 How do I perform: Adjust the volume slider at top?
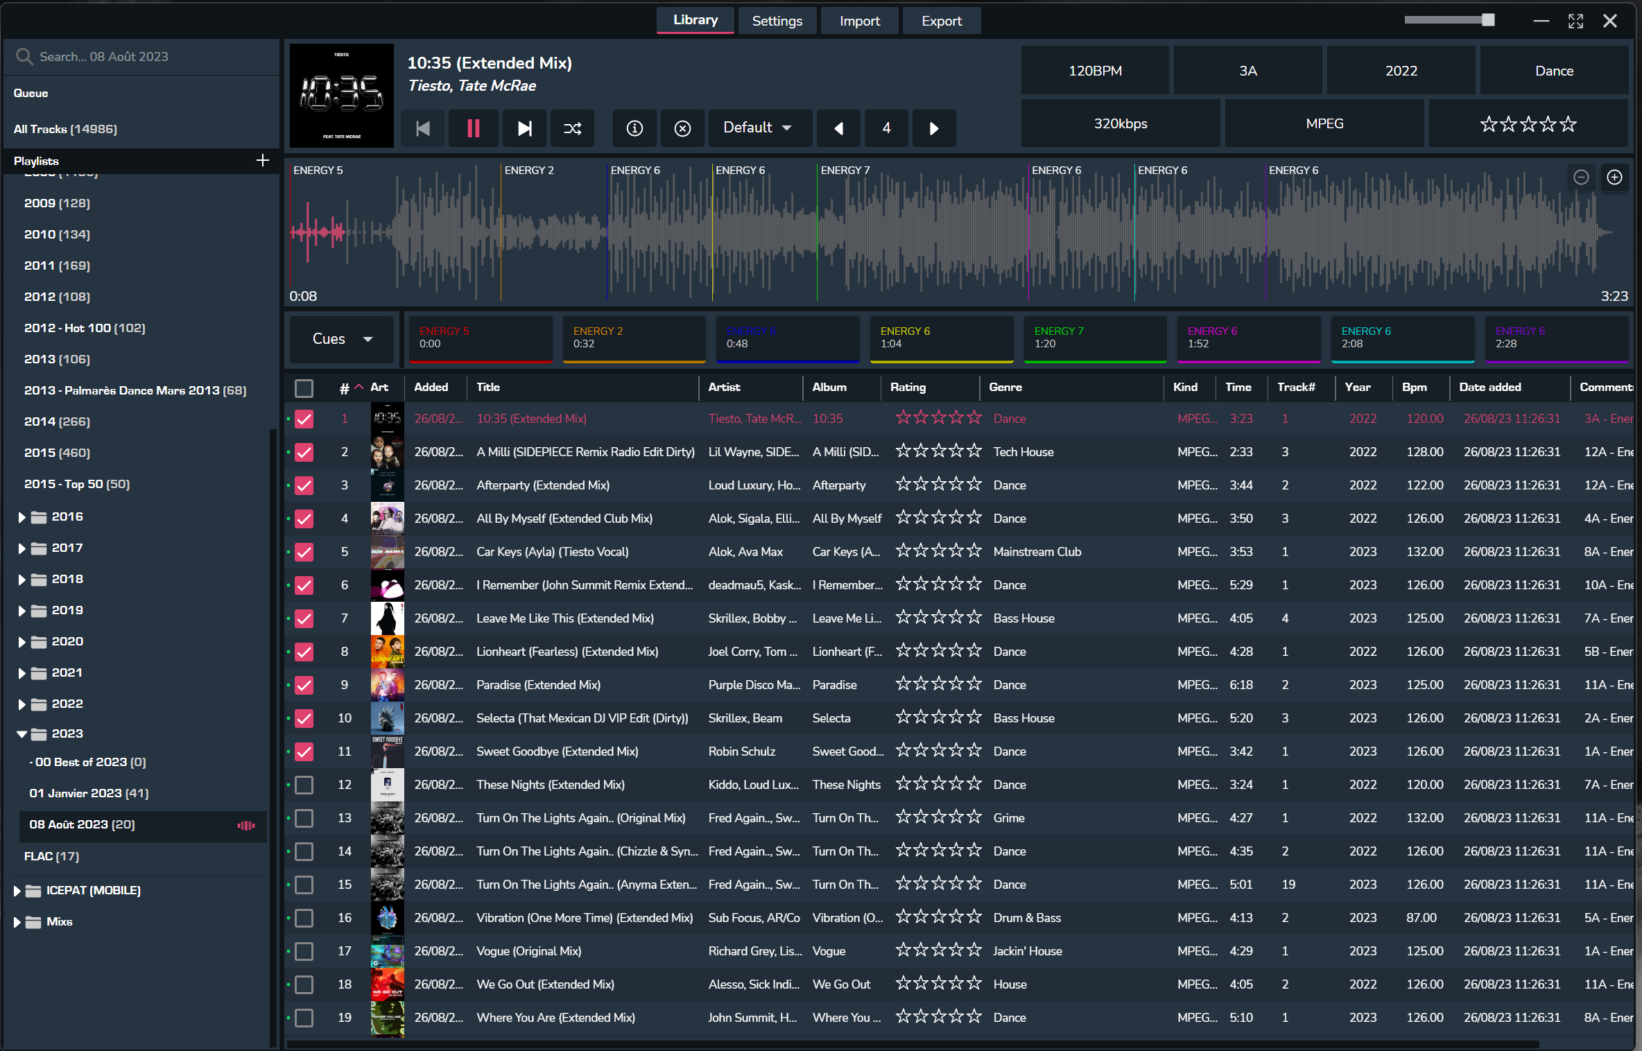tap(1487, 20)
